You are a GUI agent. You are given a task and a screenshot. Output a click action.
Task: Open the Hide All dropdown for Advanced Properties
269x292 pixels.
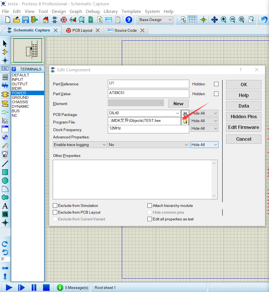coord(204,145)
